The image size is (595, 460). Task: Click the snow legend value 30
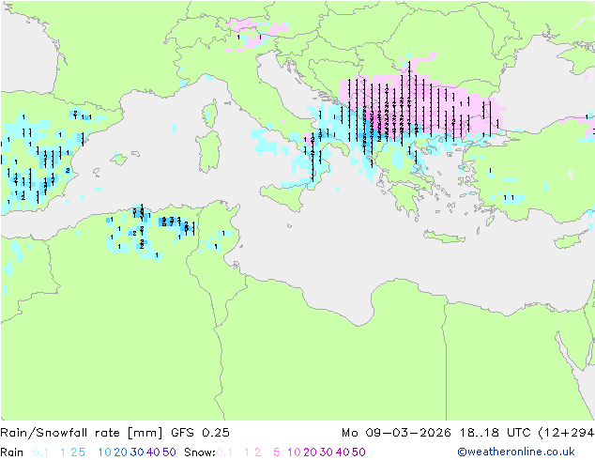327,452
